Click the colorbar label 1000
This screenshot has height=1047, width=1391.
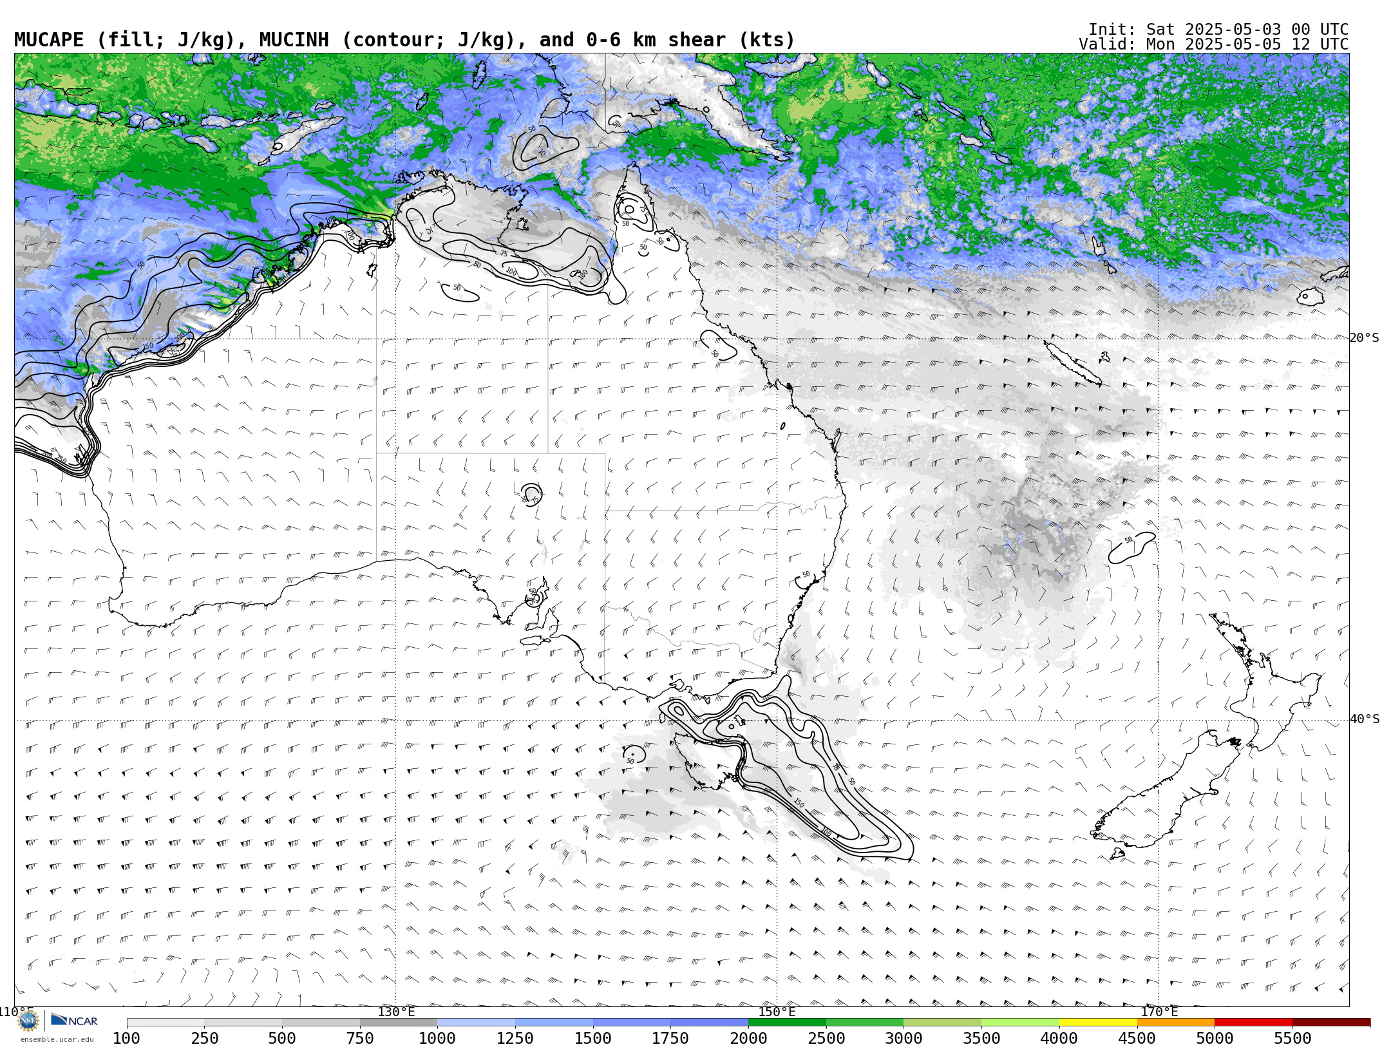(437, 1039)
